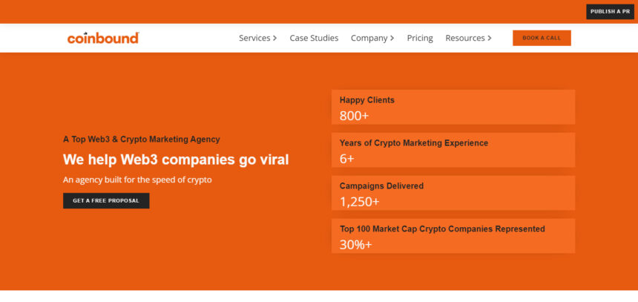Expand the Company chevron arrow

tap(392, 39)
